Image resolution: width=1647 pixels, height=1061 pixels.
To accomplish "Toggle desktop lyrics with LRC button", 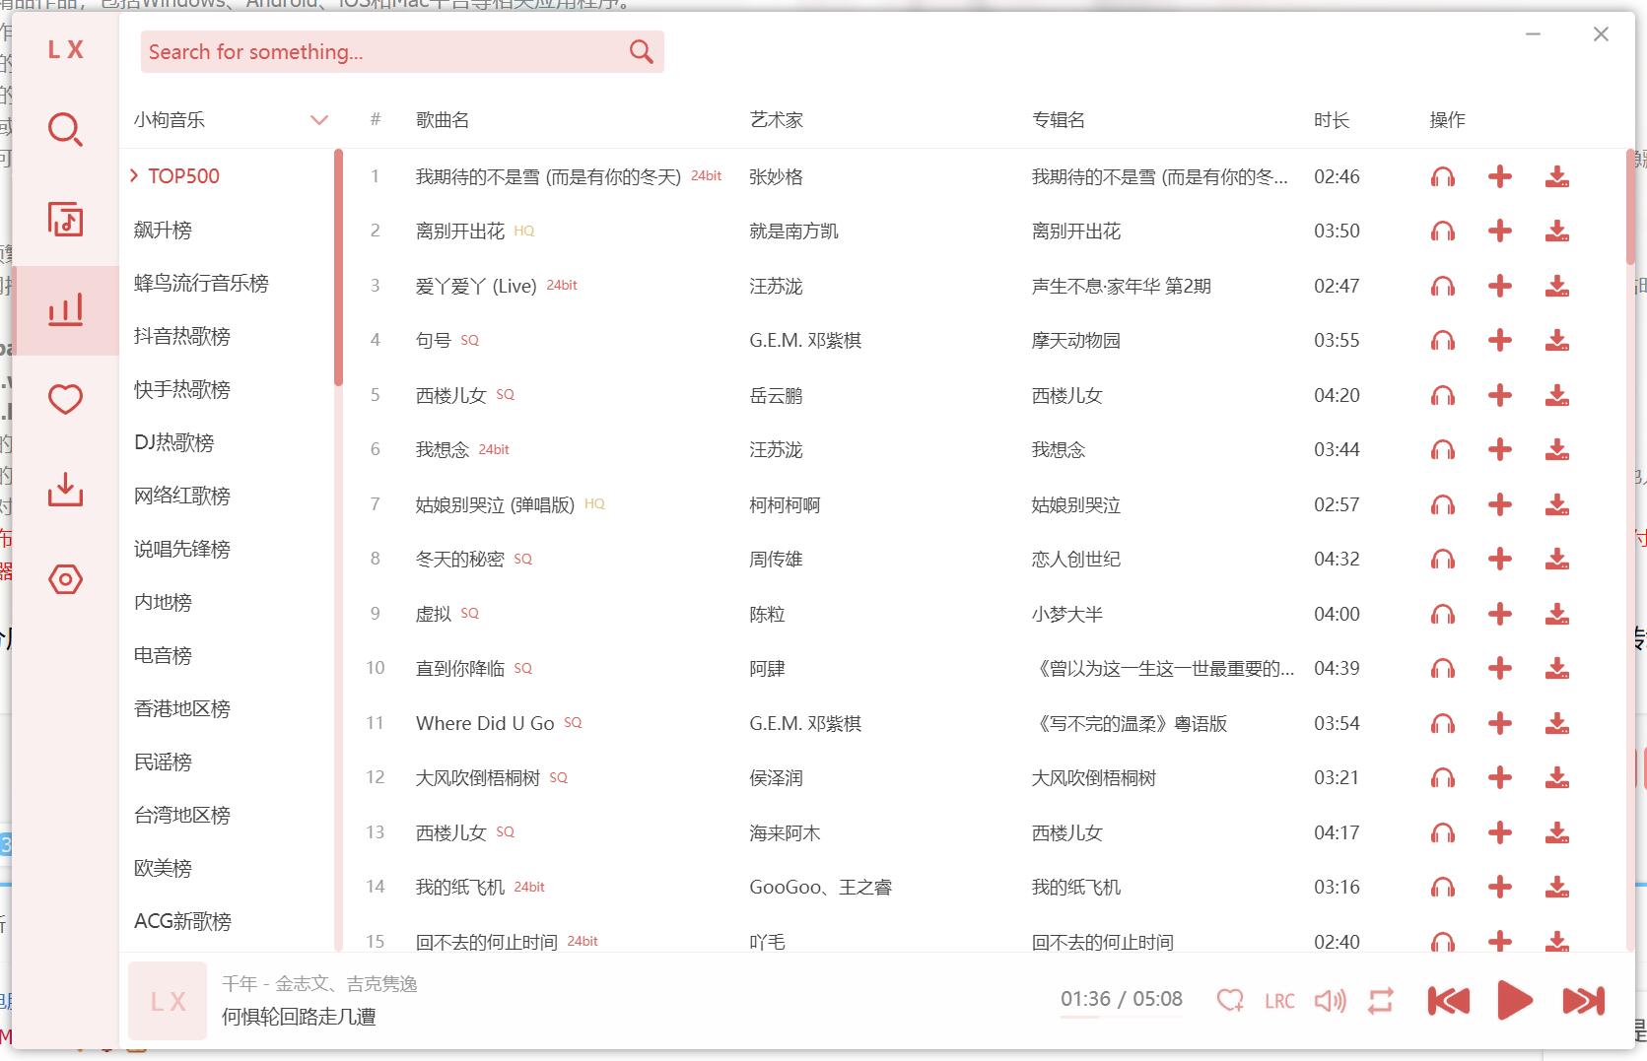I will [x=1279, y=1001].
